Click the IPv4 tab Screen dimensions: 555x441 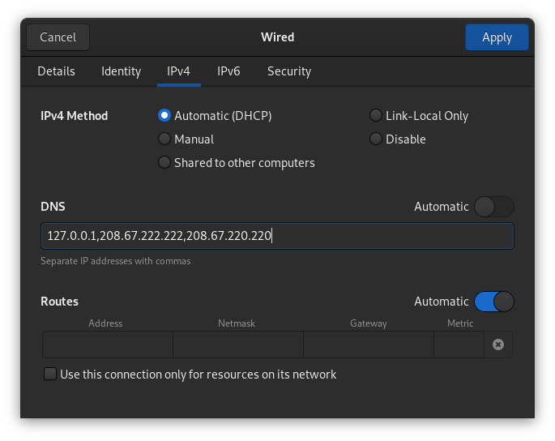(178, 71)
